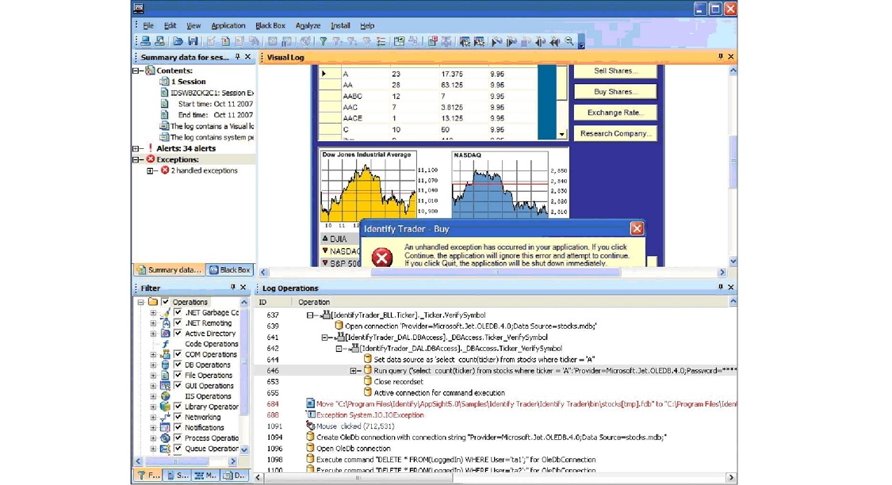This screenshot has width=892, height=485.
Task: Disable the File Operations checkbox
Action: pyautogui.click(x=178, y=376)
